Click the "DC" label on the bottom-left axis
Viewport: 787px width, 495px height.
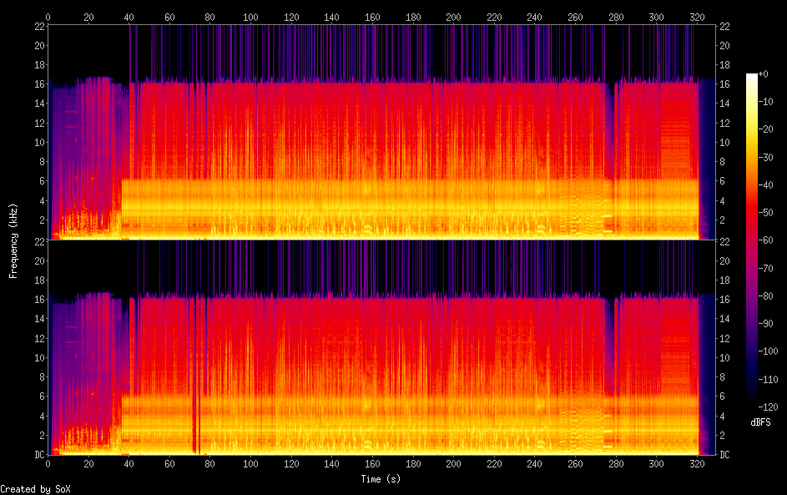click(38, 454)
